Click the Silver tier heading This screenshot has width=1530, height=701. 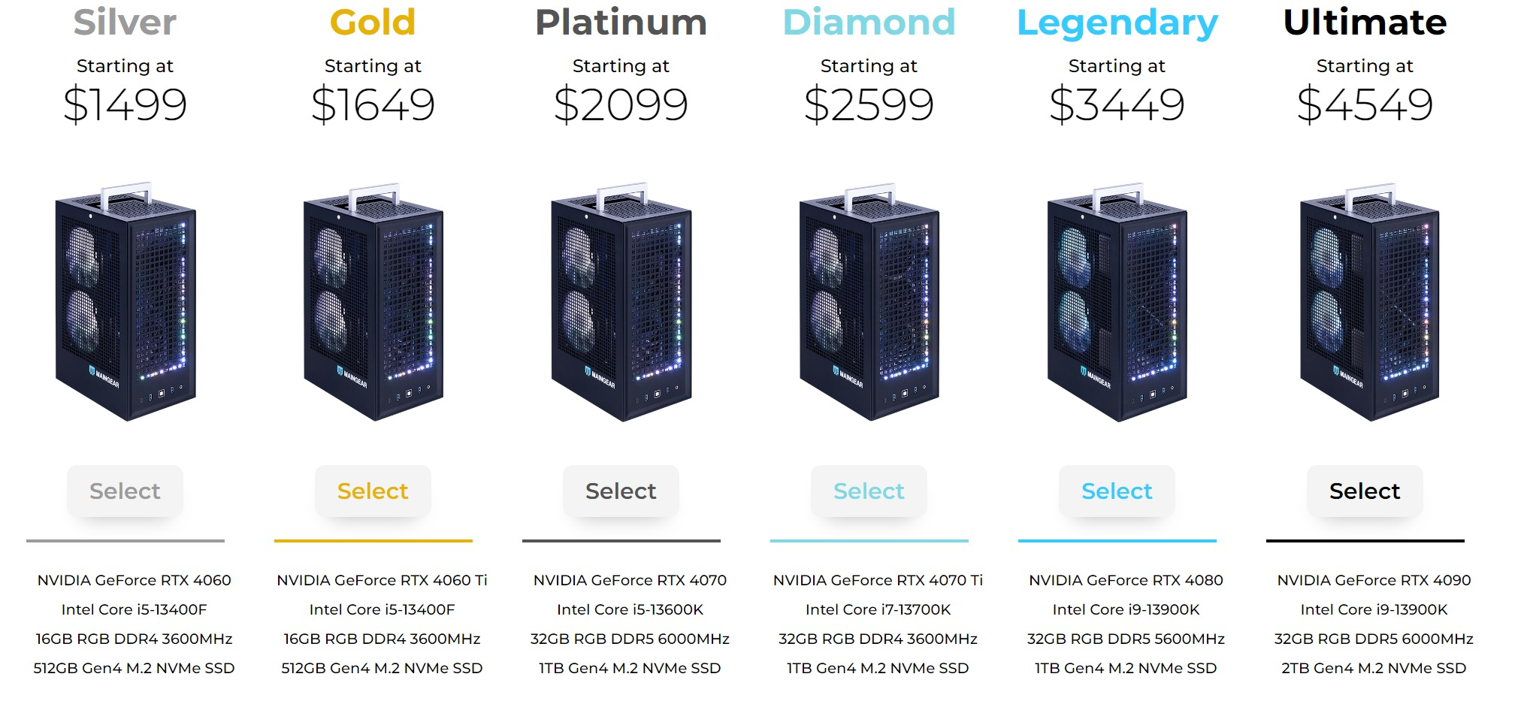tap(125, 23)
